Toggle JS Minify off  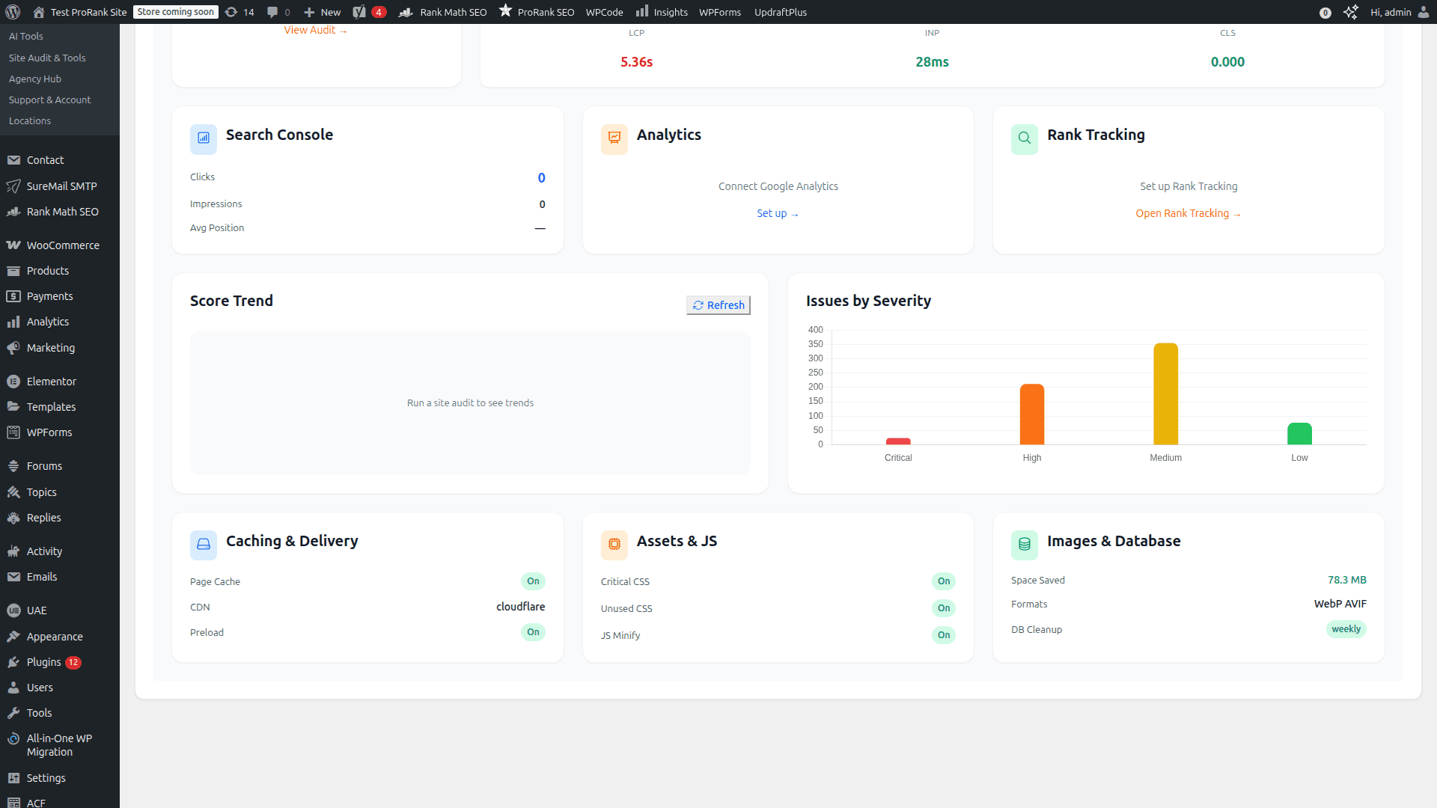944,635
